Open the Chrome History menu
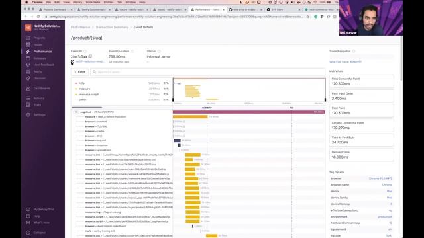The width and height of the screenshot is (424, 238). tap(78, 2)
